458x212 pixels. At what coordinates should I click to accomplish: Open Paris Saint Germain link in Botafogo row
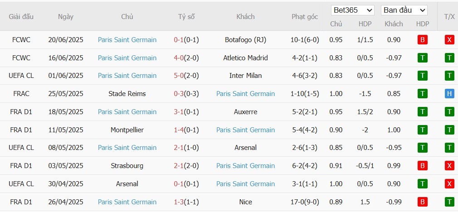tap(127, 40)
